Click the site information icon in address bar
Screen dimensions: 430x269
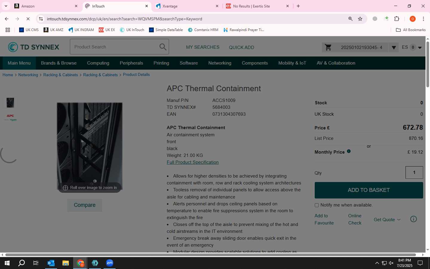[x=41, y=19]
